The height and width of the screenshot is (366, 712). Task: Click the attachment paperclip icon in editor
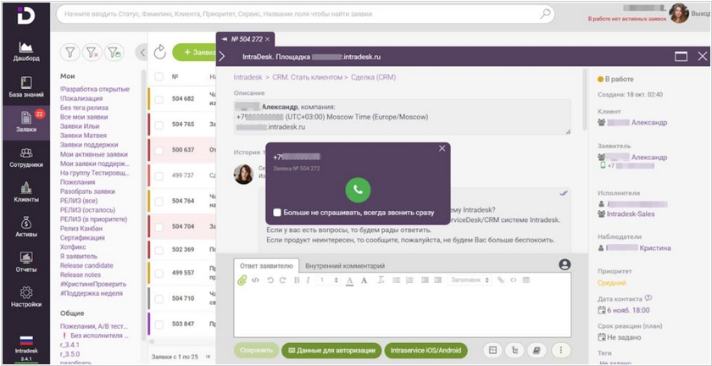pyautogui.click(x=242, y=280)
